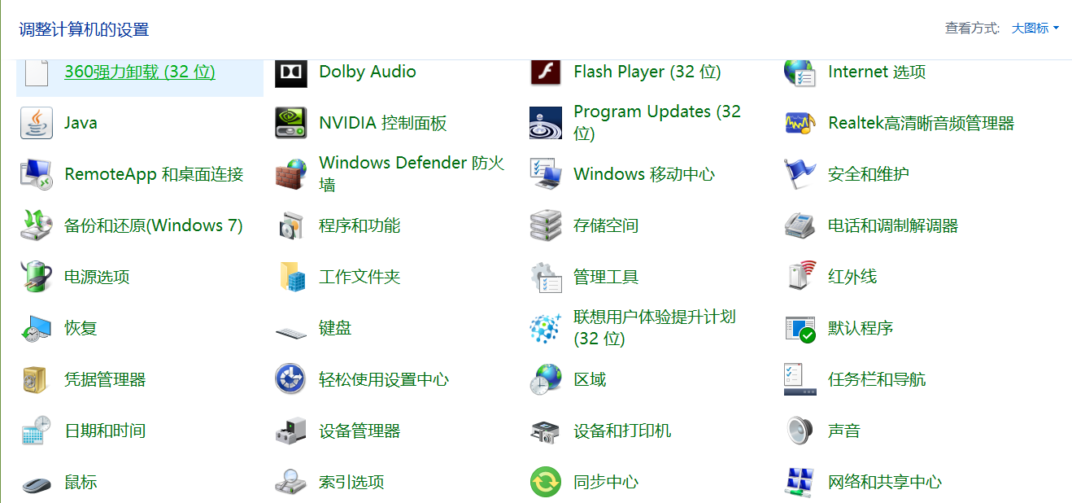Click the Java text link
Viewport: 1072px width, 503px height.
[x=81, y=123]
